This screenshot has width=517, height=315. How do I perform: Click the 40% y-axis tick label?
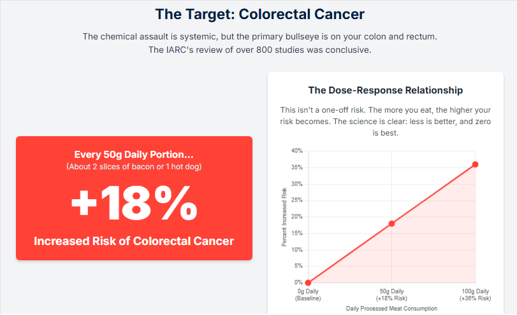[296, 151]
